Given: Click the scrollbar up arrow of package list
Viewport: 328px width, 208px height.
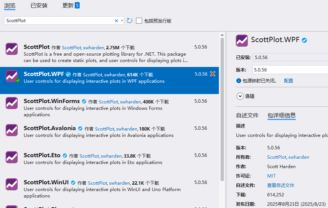Looking at the screenshot, I should click(222, 35).
